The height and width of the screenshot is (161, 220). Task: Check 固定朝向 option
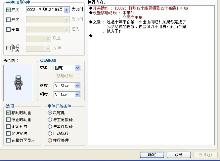8,126
